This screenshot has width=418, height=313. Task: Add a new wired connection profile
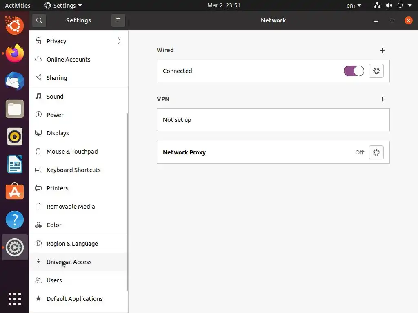[x=382, y=51]
